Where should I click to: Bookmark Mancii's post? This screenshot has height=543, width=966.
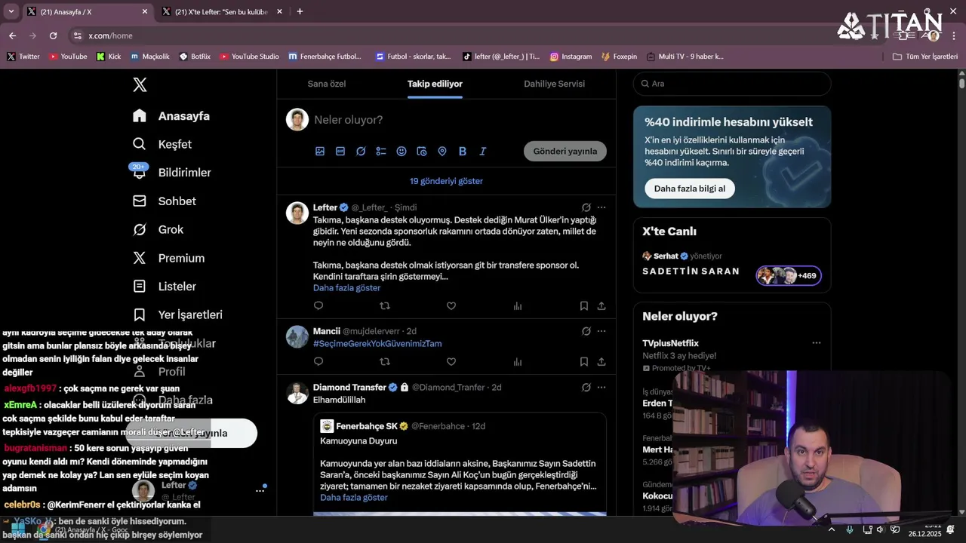[x=584, y=362]
